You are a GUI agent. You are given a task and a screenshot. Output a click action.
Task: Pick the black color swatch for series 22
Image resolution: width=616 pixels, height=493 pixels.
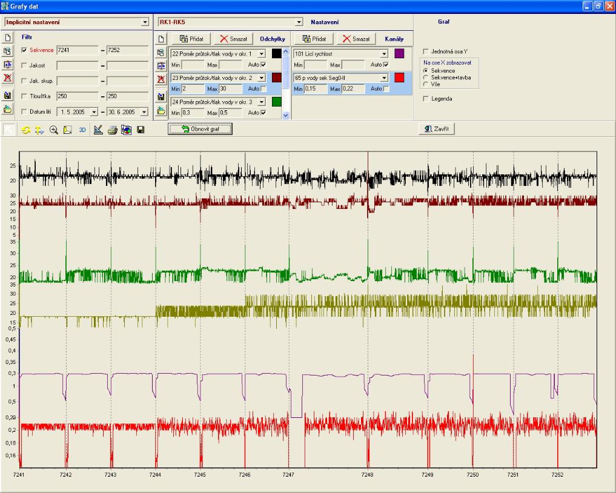(x=277, y=53)
